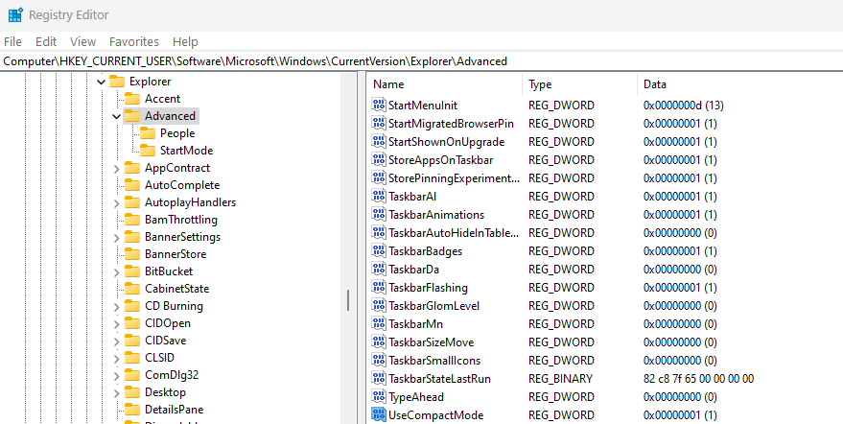Open the File menu
This screenshot has height=424, width=843.
12,41
